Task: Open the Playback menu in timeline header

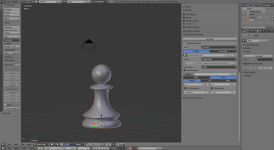Action: pos(32,148)
